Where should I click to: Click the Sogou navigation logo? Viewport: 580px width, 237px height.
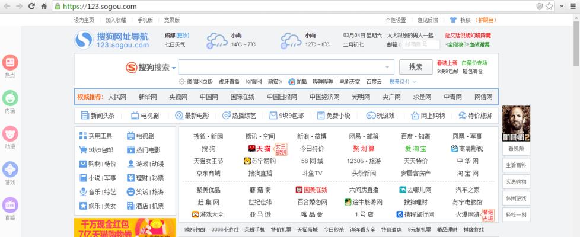(x=111, y=40)
